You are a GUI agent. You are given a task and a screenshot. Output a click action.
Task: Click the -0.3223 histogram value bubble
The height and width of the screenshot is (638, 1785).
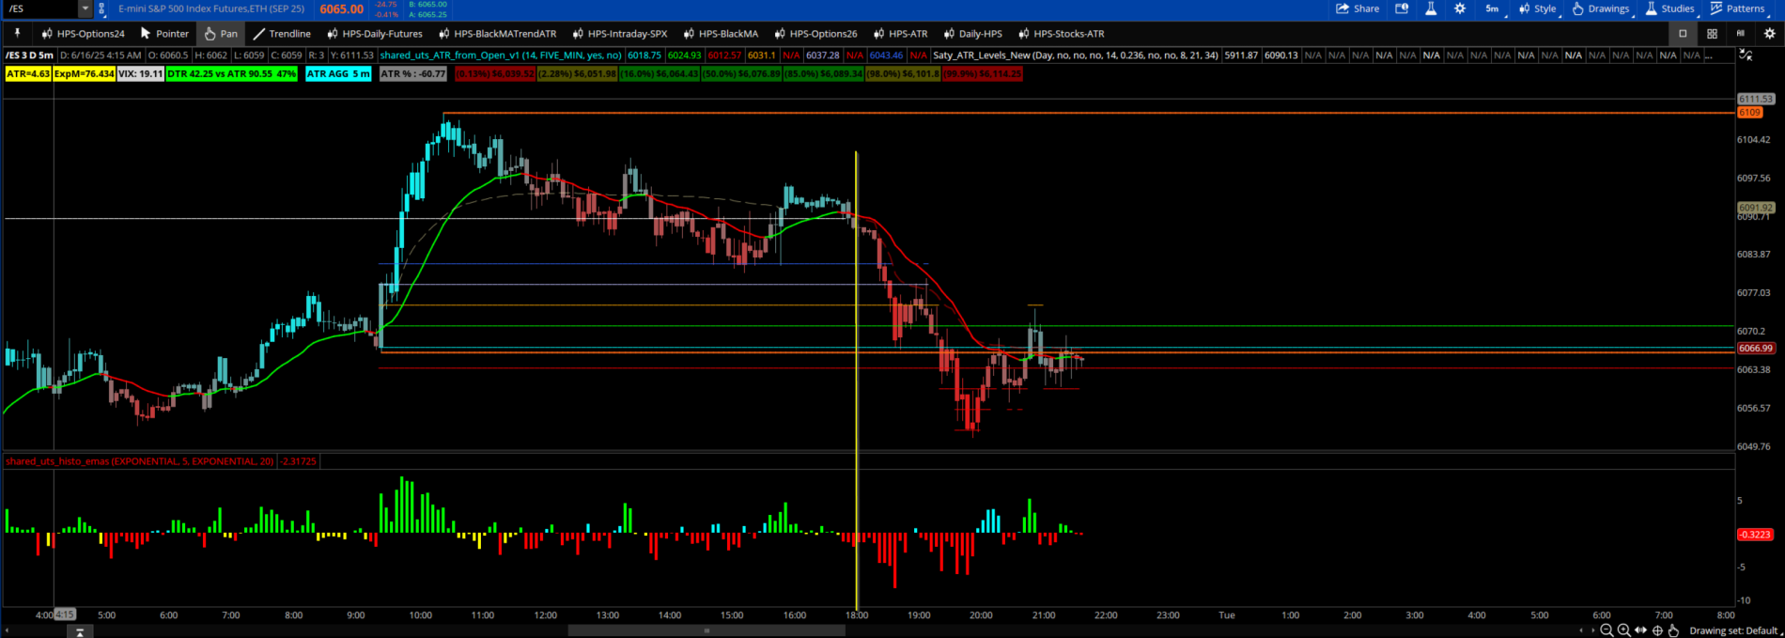[x=1755, y=534]
